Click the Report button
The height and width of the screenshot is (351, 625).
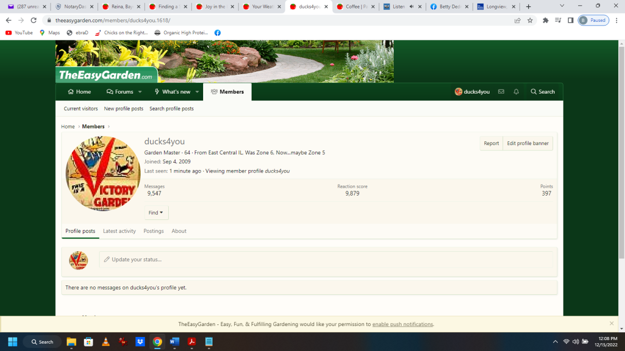click(491, 144)
